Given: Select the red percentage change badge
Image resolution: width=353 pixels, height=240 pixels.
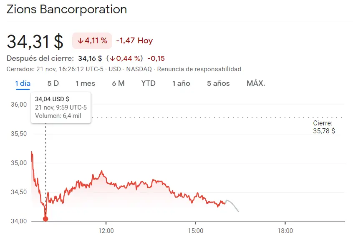Looking at the screenshot, I should [91, 40].
